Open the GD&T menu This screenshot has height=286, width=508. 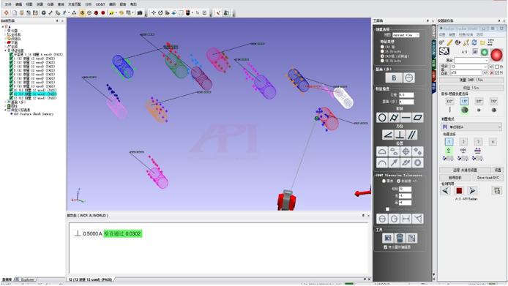[100, 4]
